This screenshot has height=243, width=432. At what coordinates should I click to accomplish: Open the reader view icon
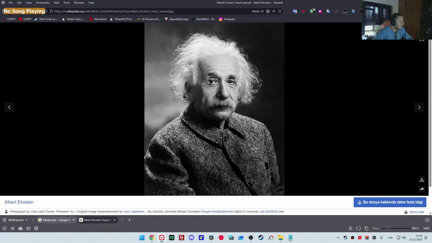click(274, 11)
